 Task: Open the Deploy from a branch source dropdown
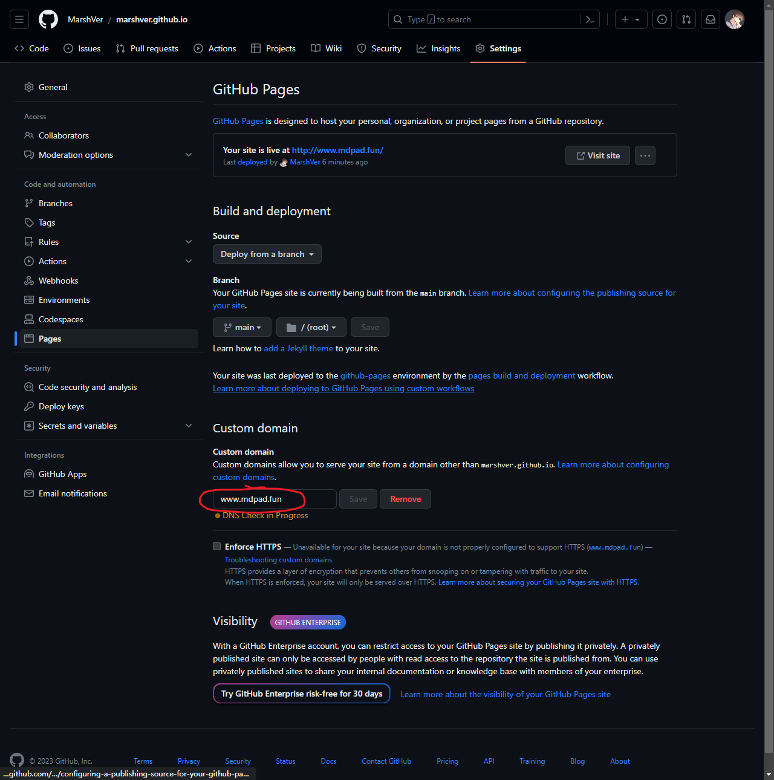(267, 254)
